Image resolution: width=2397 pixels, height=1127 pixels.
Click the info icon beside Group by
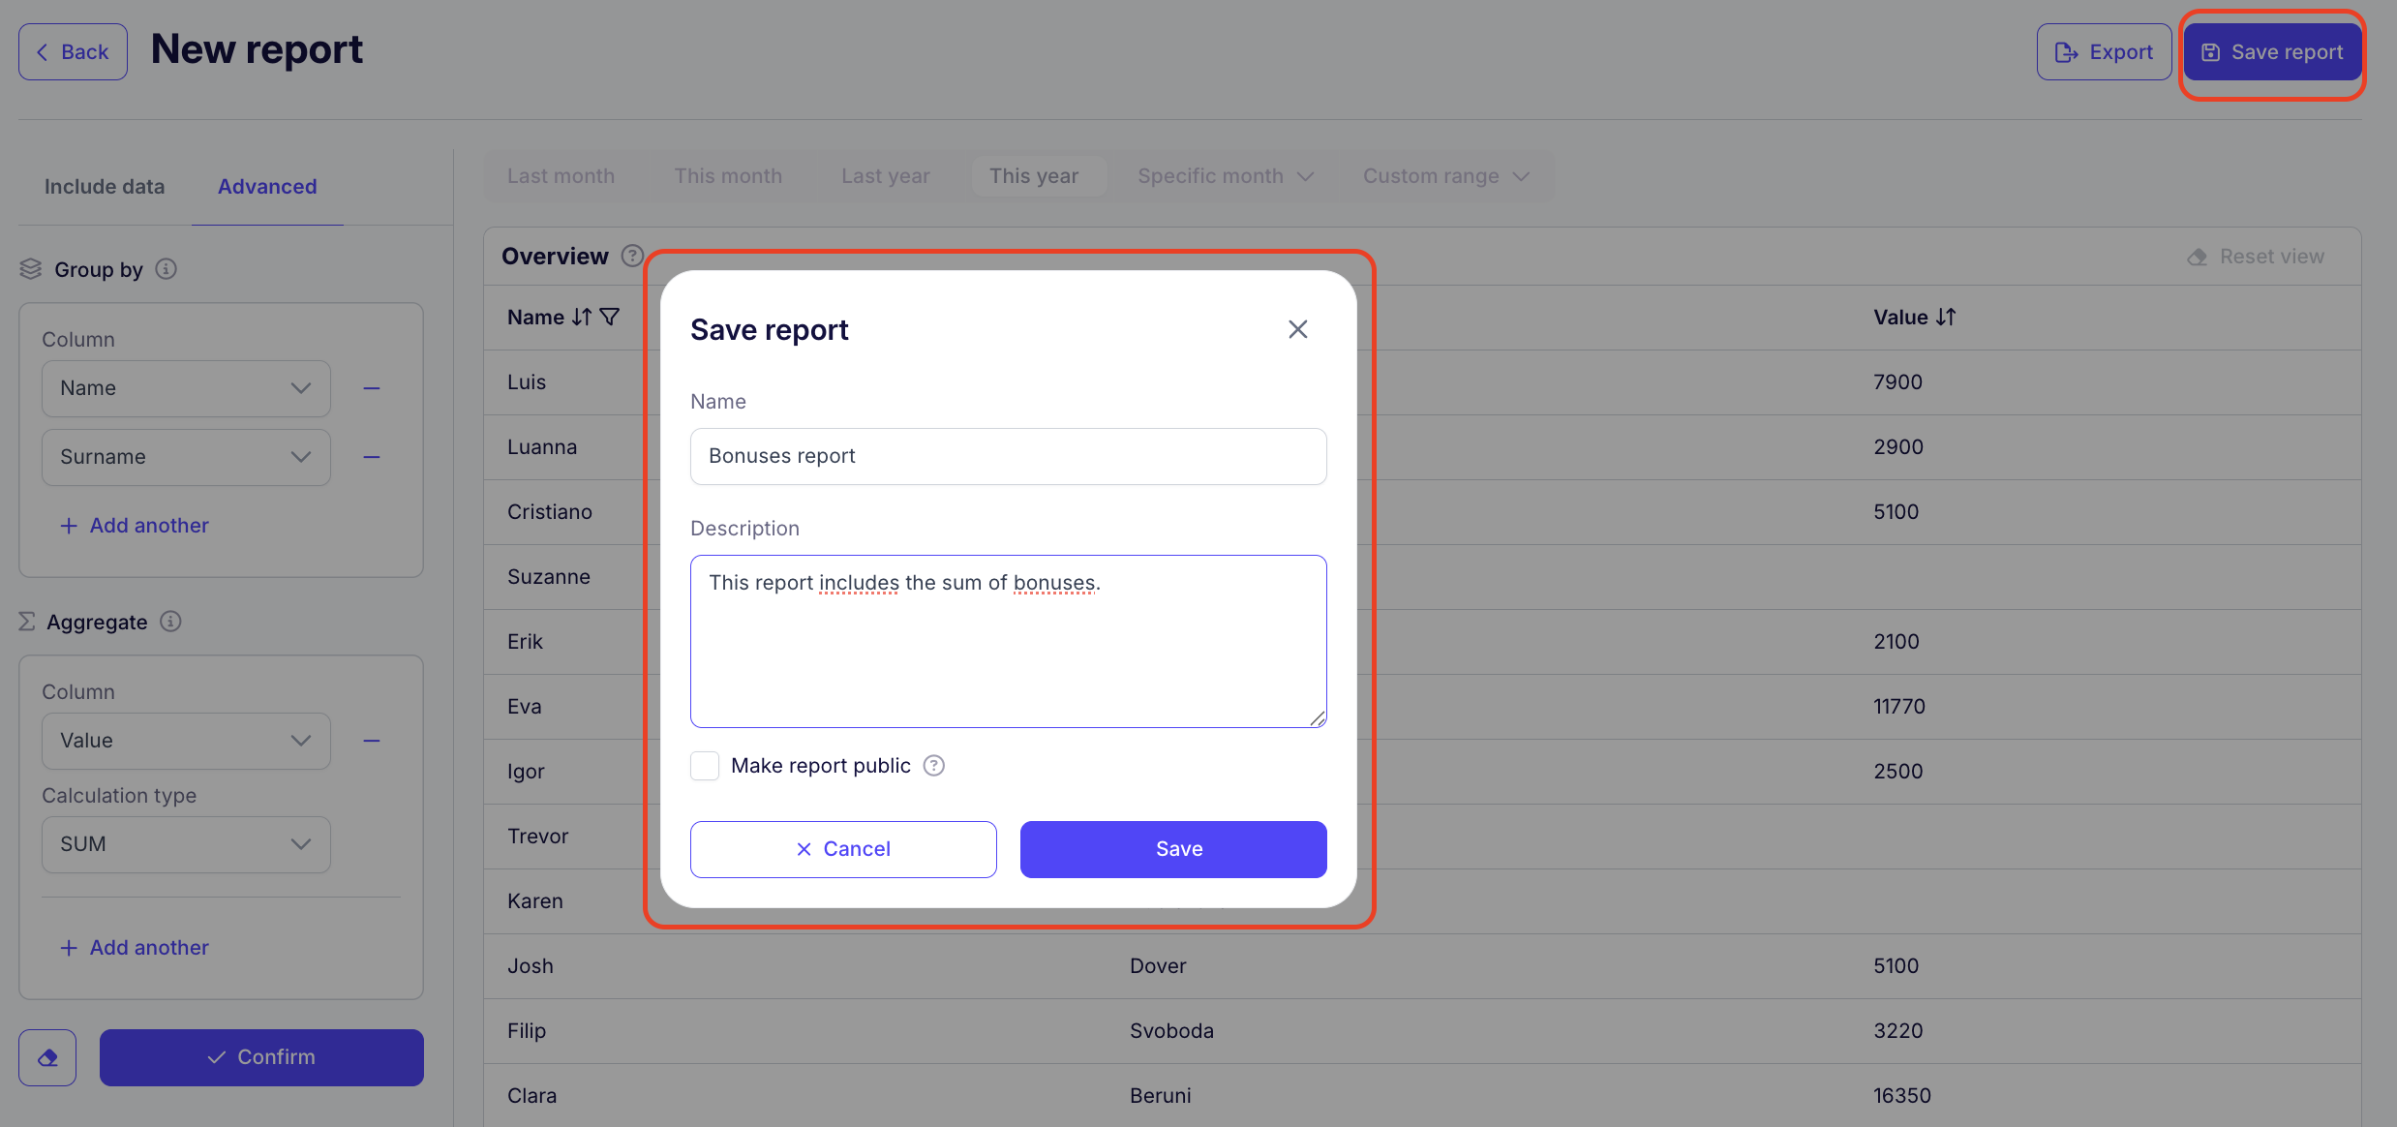167,269
